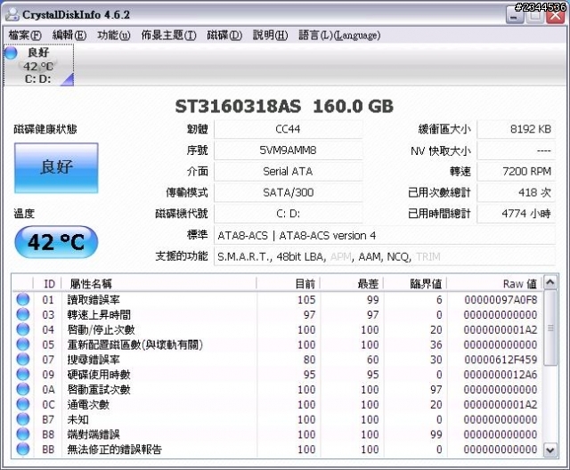570x470 pixels.
Task: Click status icon for B8 端對端錯誤
Action: click(x=23, y=434)
